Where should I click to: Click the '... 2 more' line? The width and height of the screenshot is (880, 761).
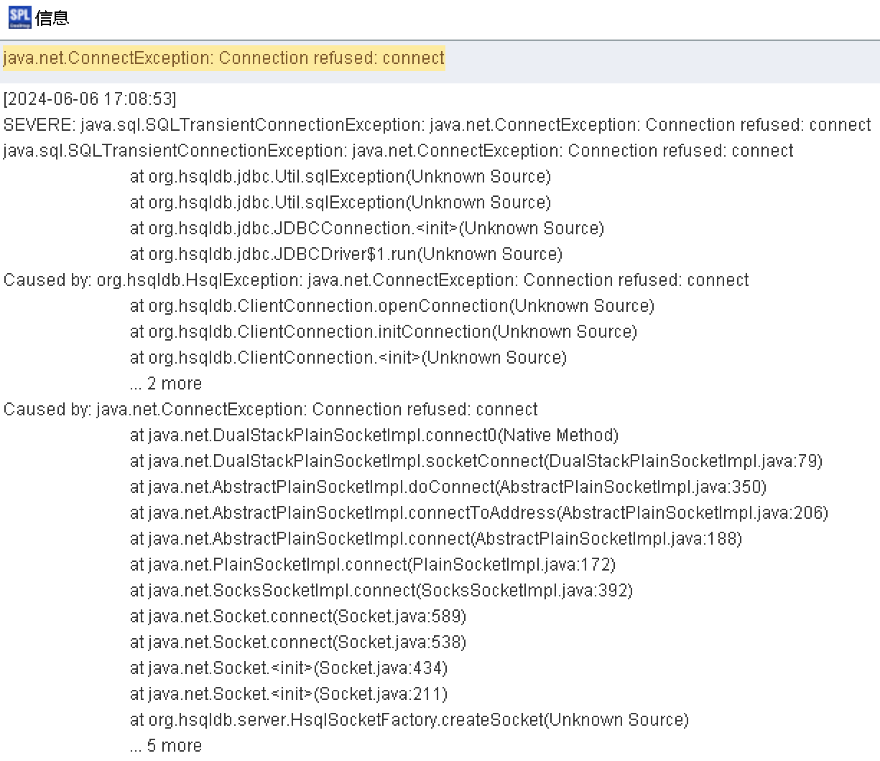pos(166,383)
